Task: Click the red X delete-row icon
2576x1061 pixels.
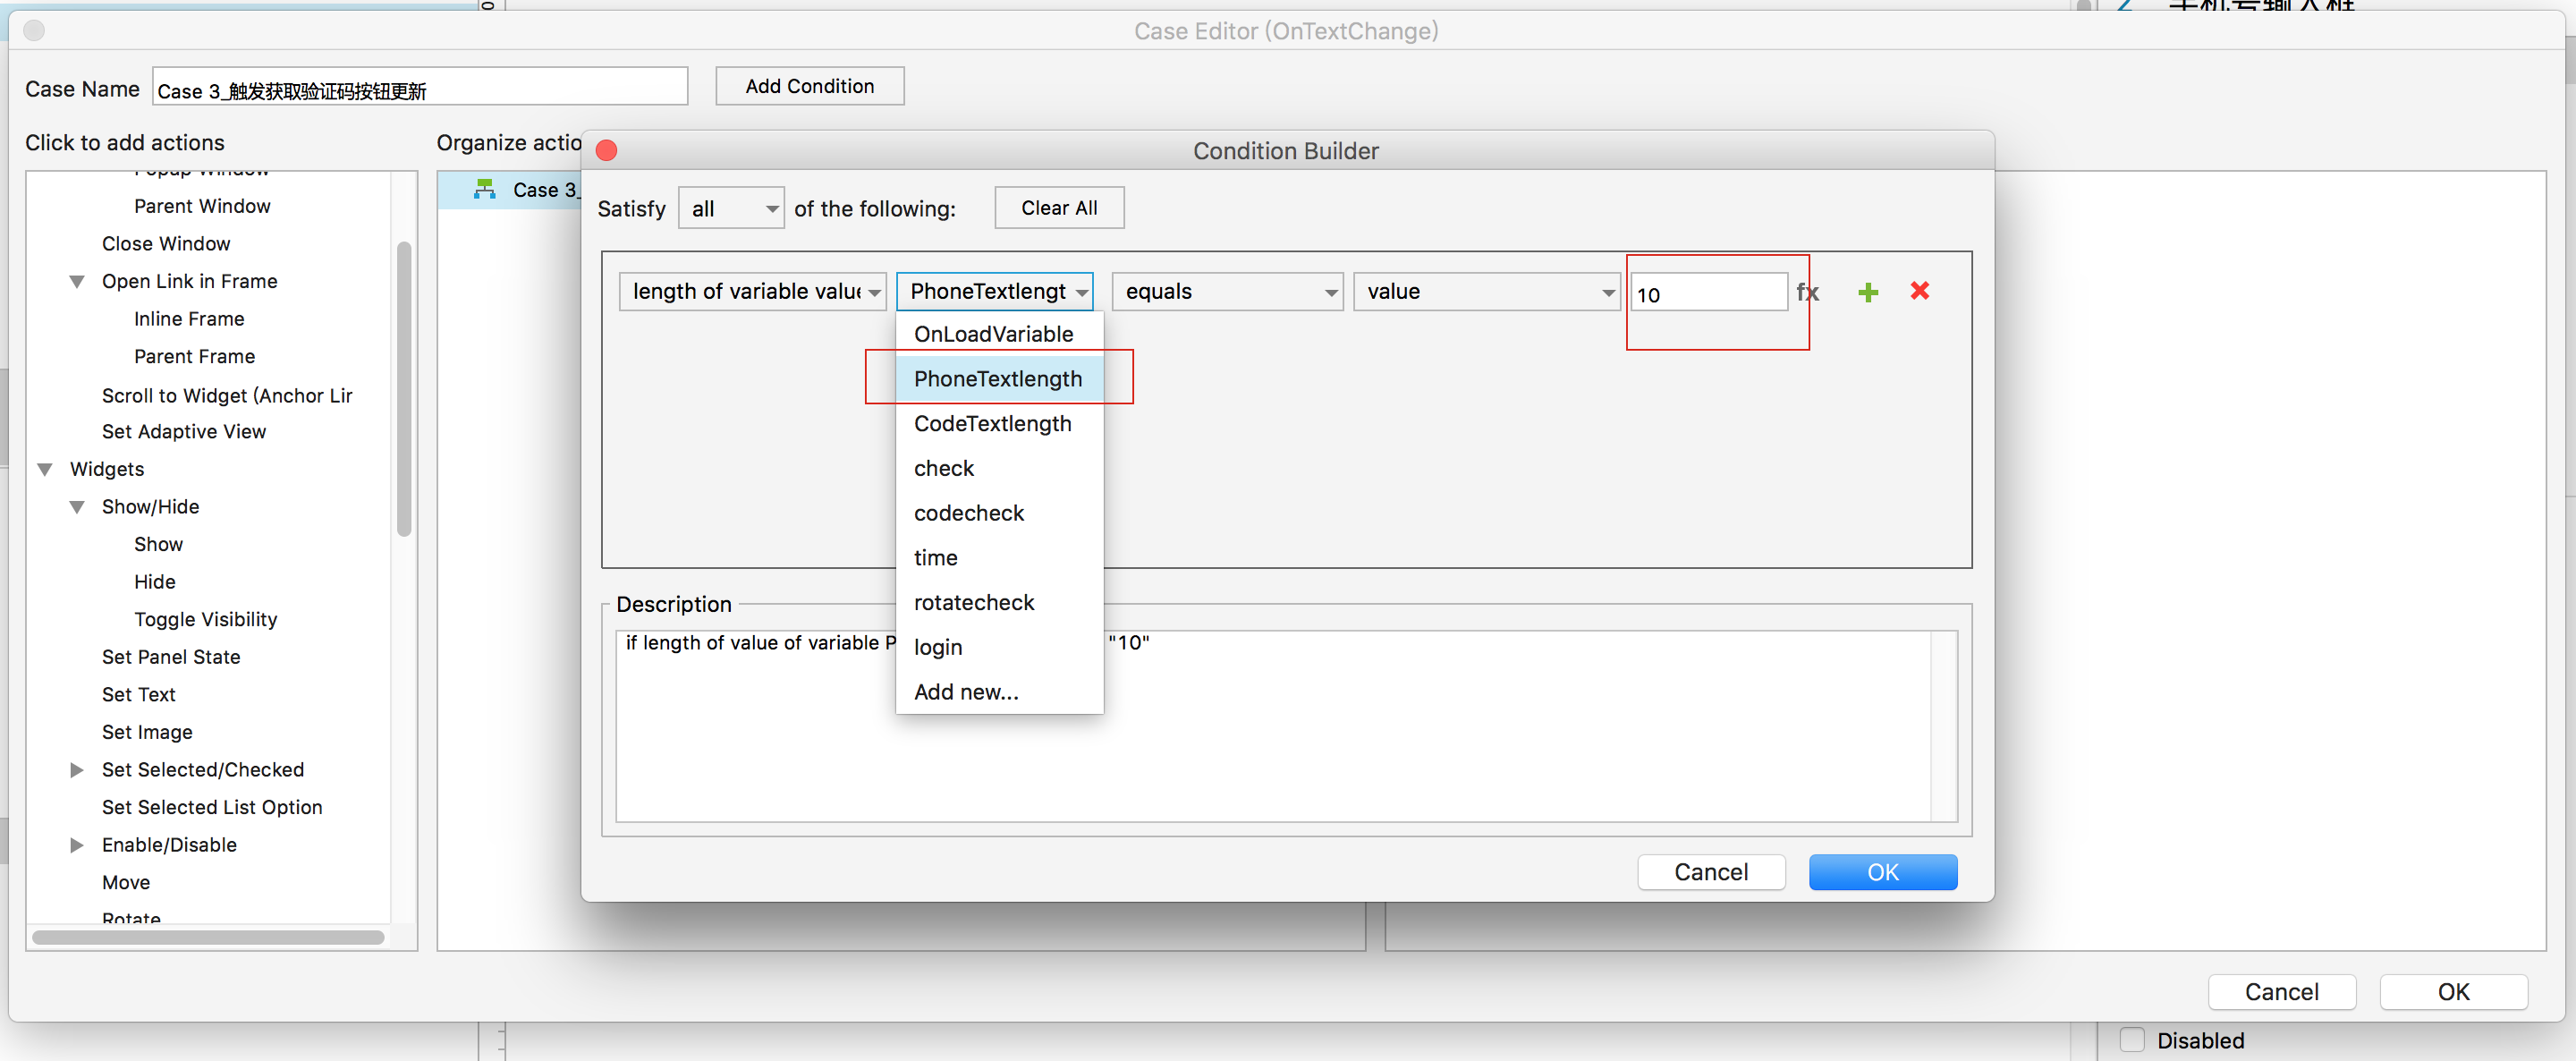Action: tap(1919, 291)
